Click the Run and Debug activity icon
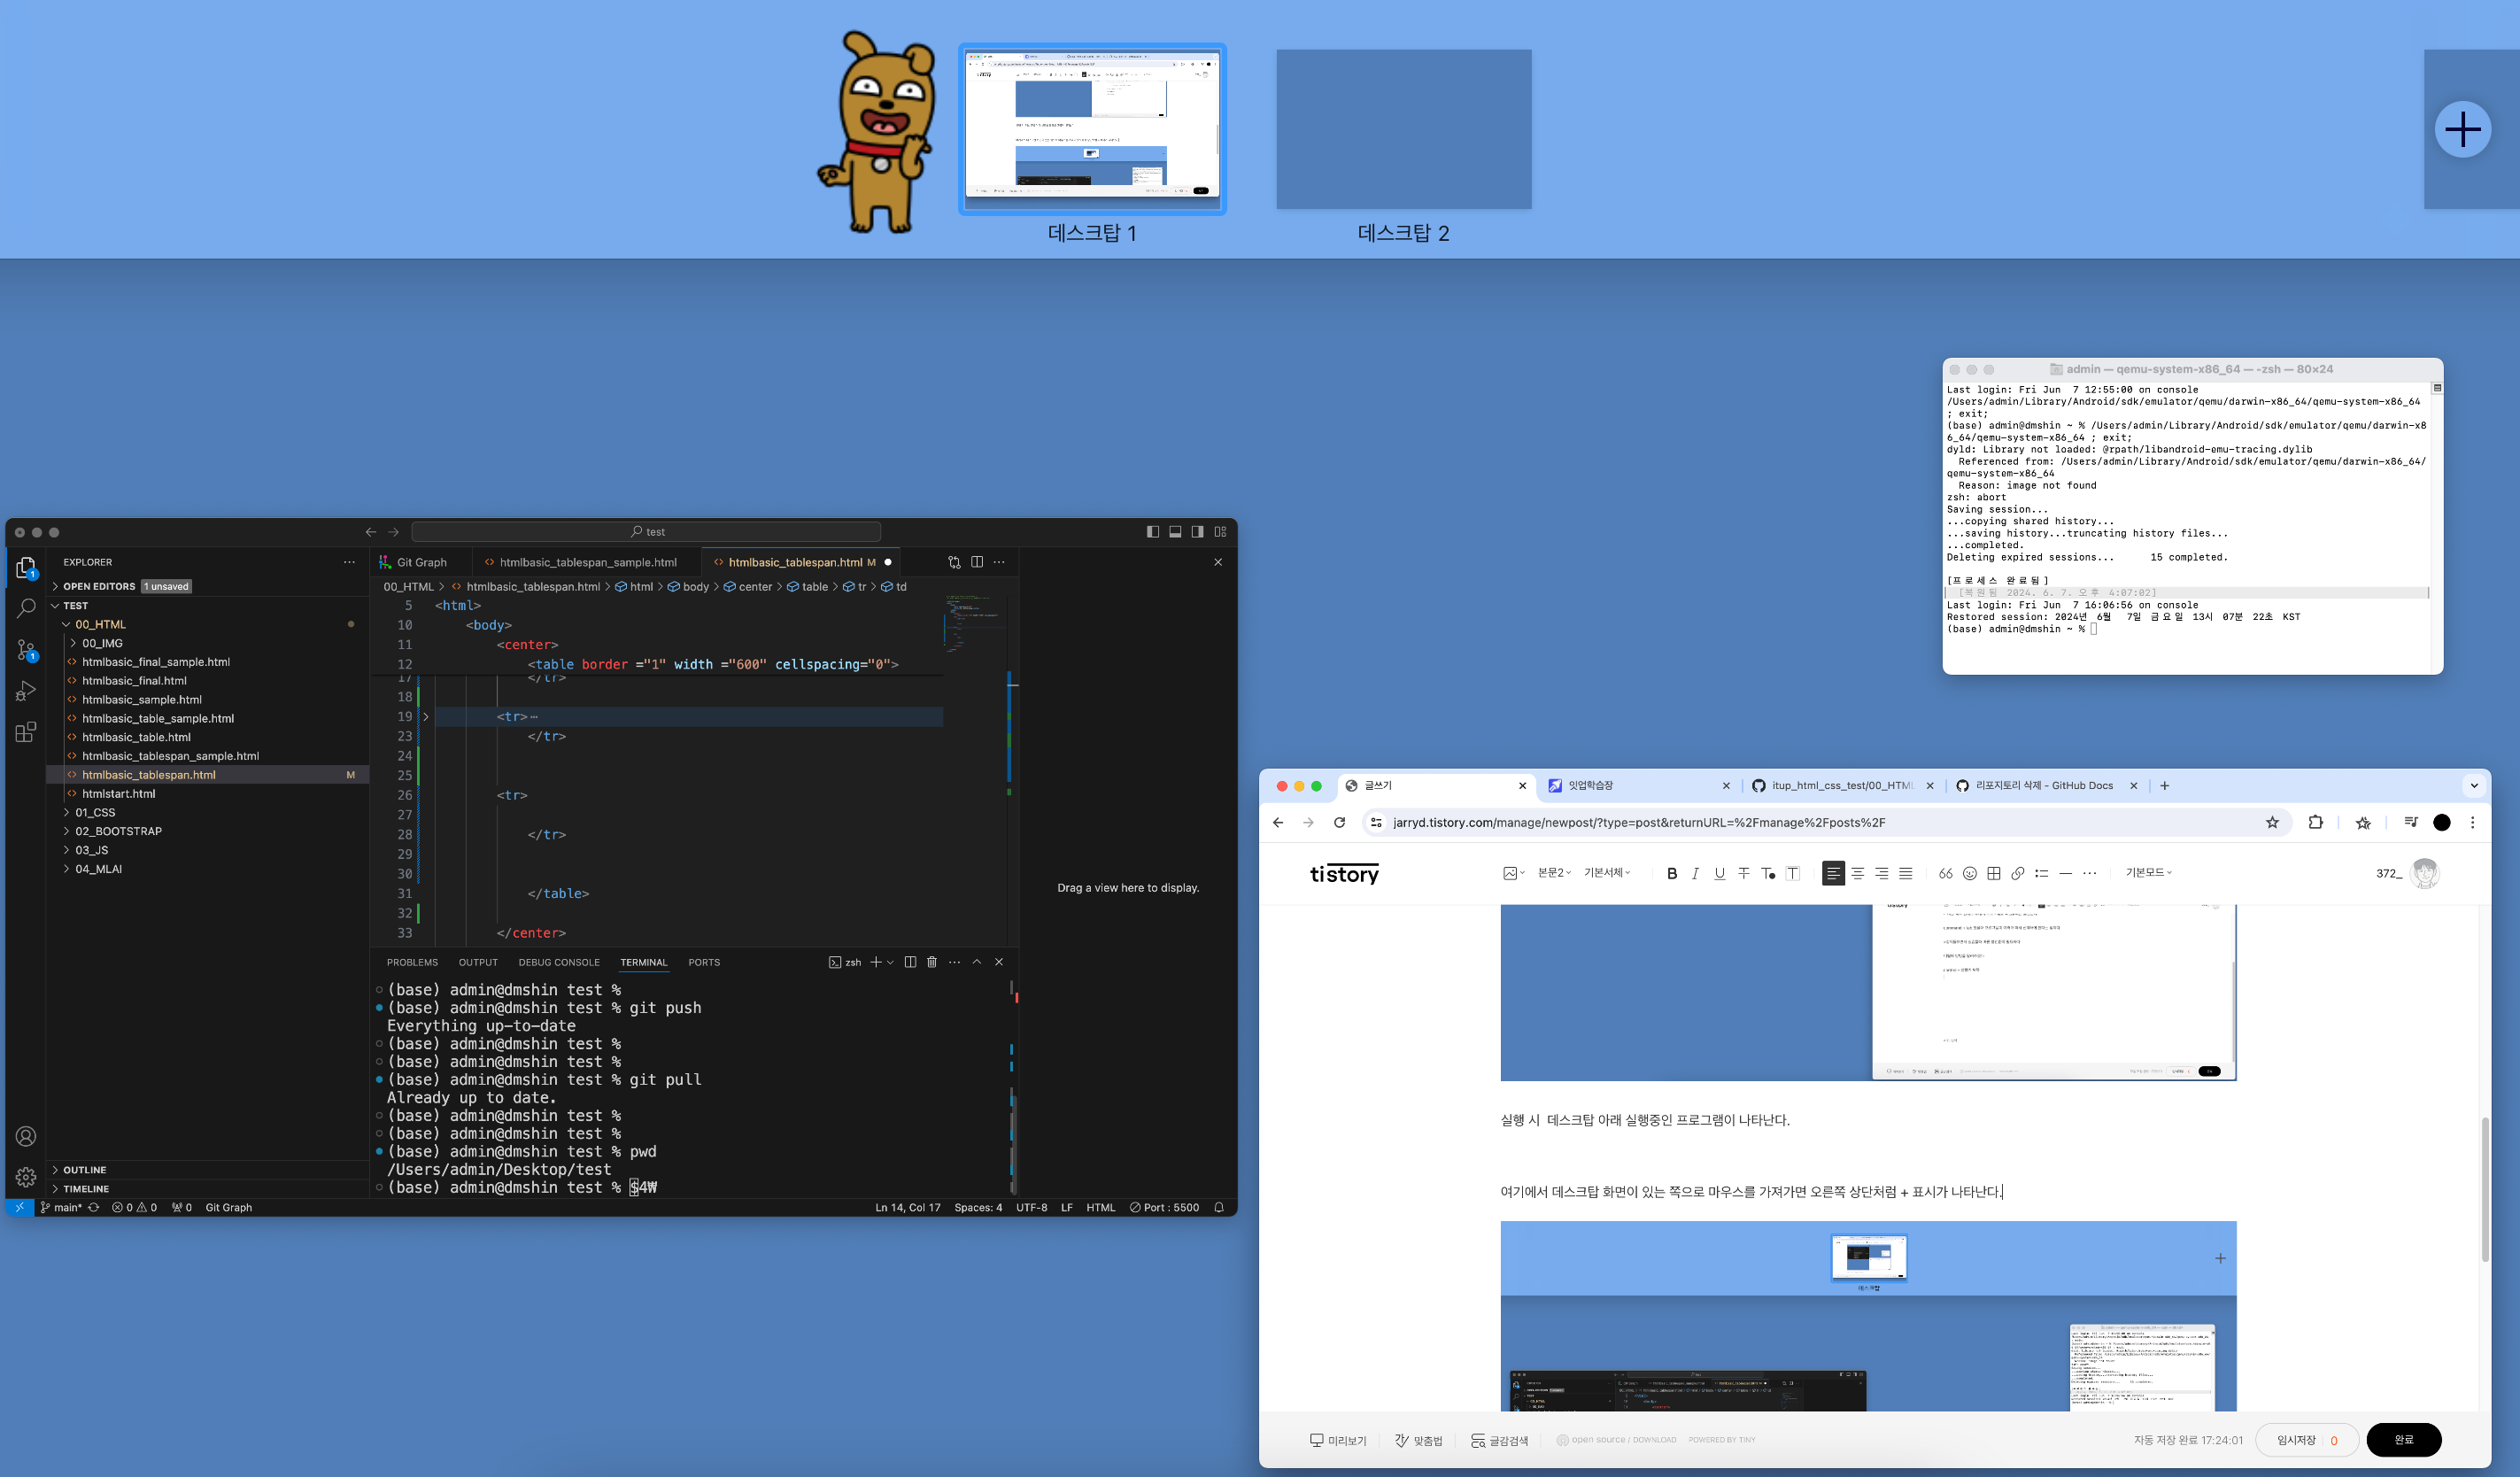The width and height of the screenshot is (2520, 1477). pyautogui.click(x=26, y=691)
